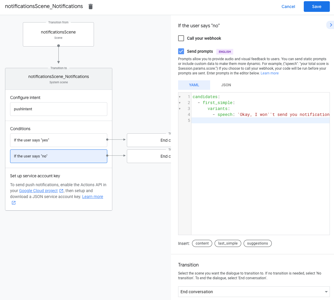334x300 pixels.
Task: Insert a content prompt chip
Action: (202, 243)
